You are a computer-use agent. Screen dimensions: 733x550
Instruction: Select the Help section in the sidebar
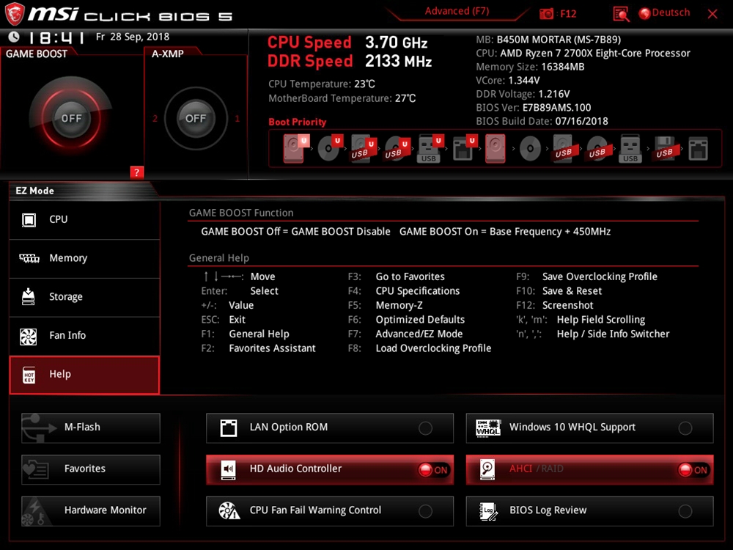coord(84,375)
